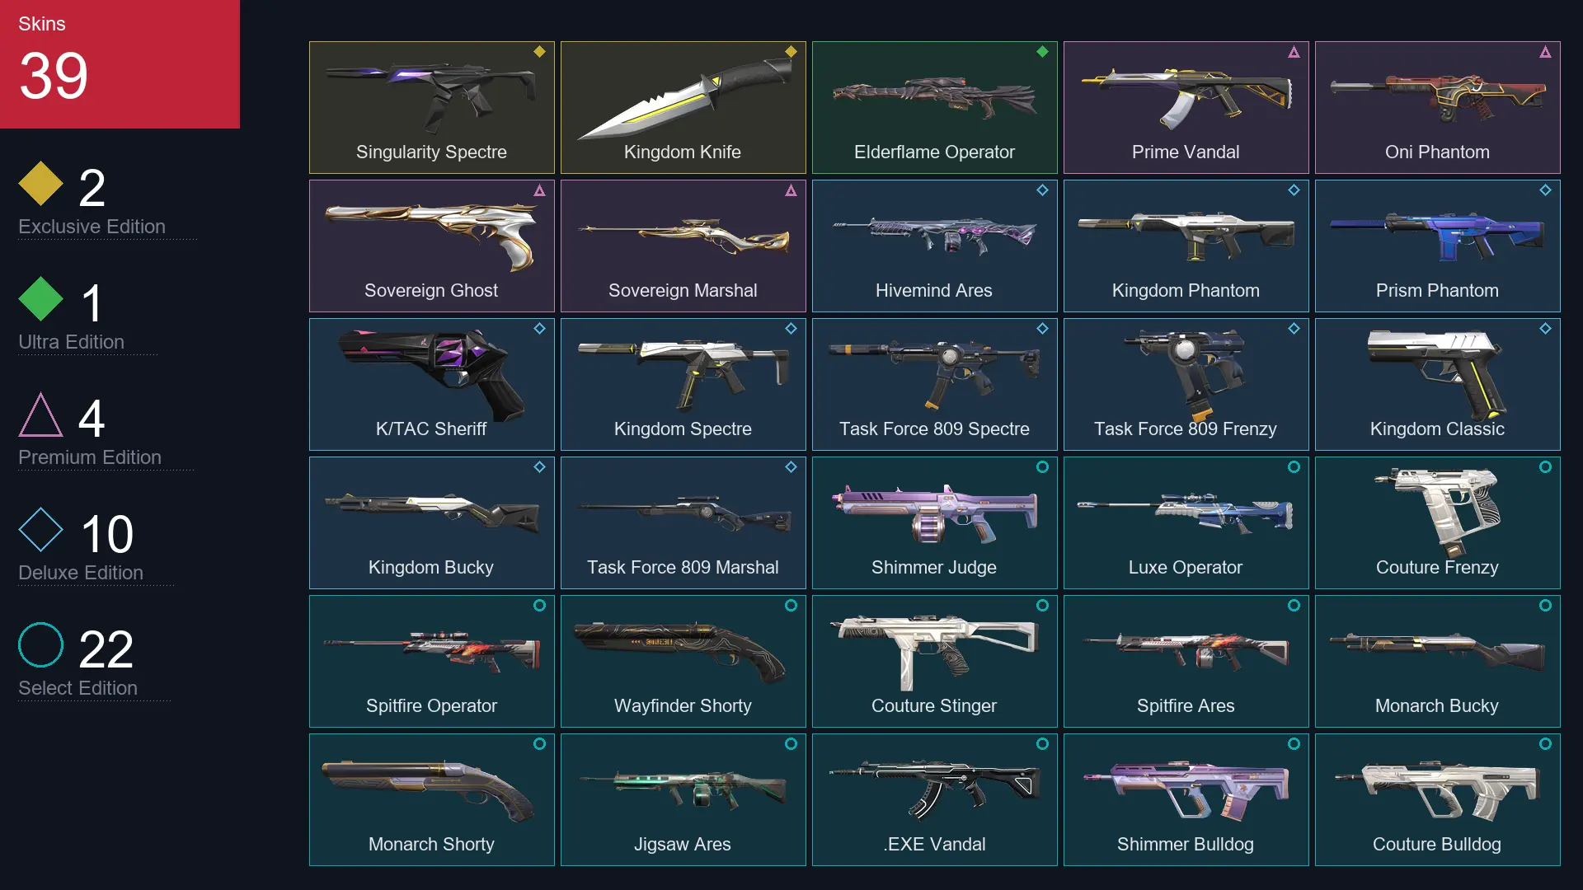Choose the Oni Phantom skin
Viewport: 1583px width, 890px height.
(x=1437, y=107)
